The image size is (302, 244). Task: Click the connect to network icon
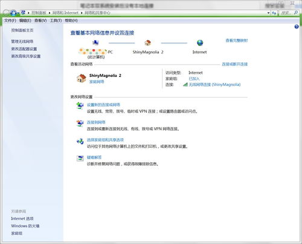pos(80,123)
